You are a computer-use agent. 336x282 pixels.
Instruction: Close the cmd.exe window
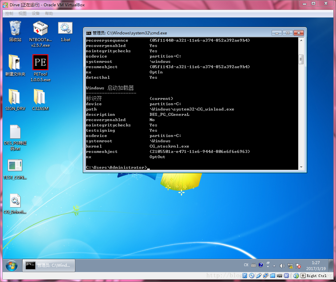coord(299,33)
